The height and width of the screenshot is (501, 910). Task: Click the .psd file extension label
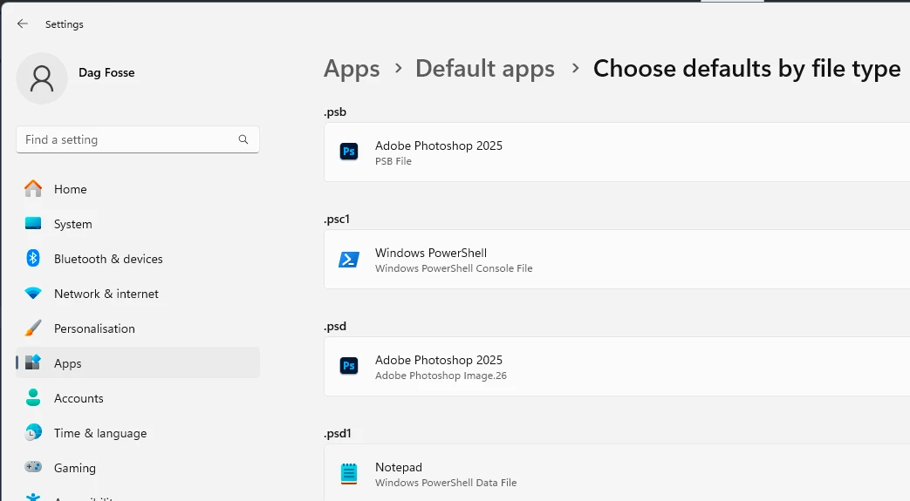click(335, 327)
